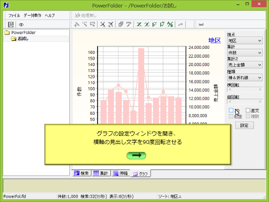Click the first greyed pencil toolbar icon
The width and height of the screenshot is (269, 202).
click(x=77, y=24)
